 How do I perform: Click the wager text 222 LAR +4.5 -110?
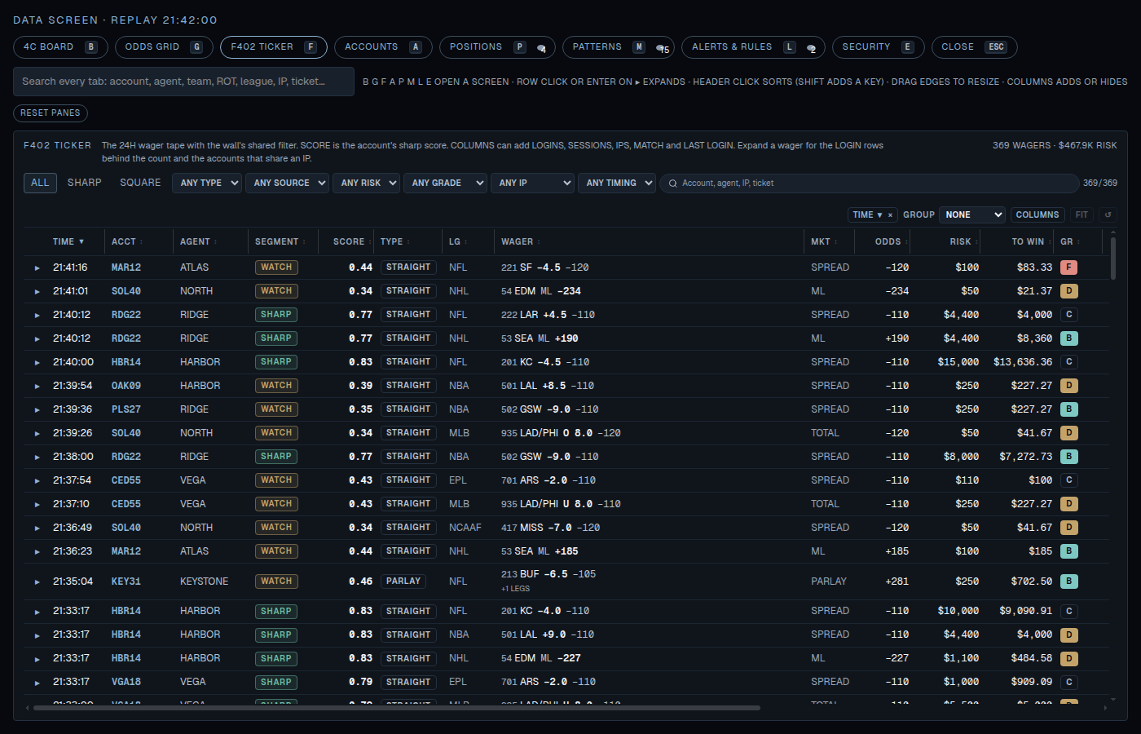click(548, 315)
